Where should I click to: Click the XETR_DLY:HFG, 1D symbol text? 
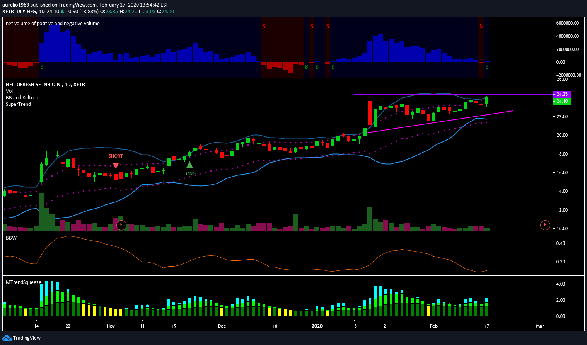click(24, 12)
